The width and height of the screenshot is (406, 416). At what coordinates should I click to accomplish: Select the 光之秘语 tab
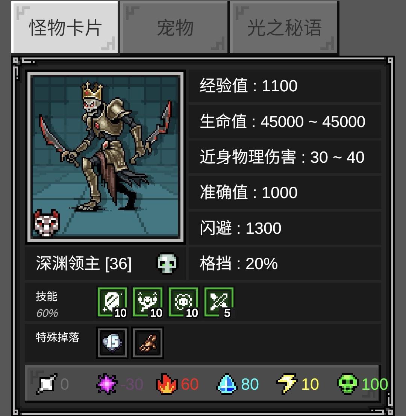tap(284, 27)
